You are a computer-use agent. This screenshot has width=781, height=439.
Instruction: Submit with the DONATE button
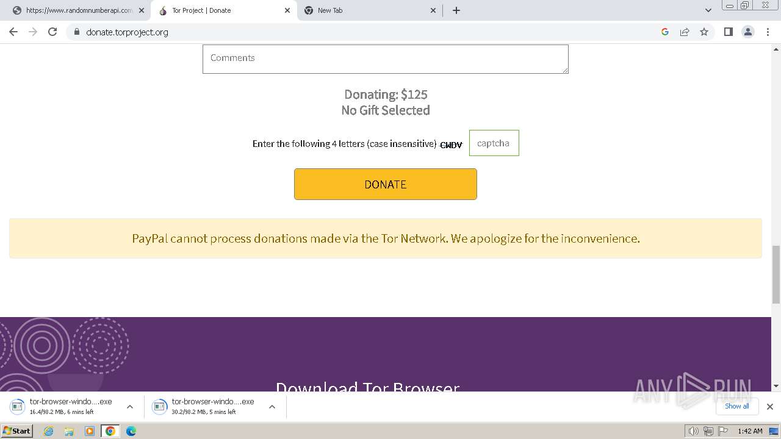tap(386, 184)
